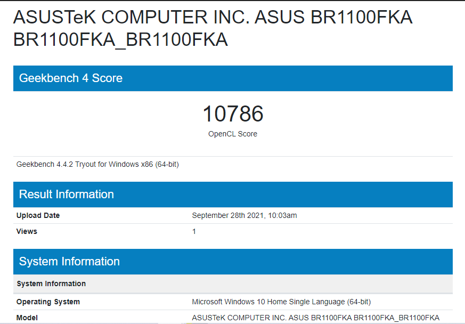Click the gray 'System Information' subheading row
Image resolution: width=465 pixels, height=324 pixels.
click(x=51, y=283)
